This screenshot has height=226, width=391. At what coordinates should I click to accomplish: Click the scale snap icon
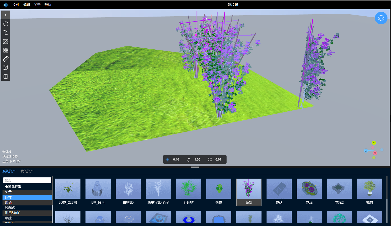(x=210, y=160)
